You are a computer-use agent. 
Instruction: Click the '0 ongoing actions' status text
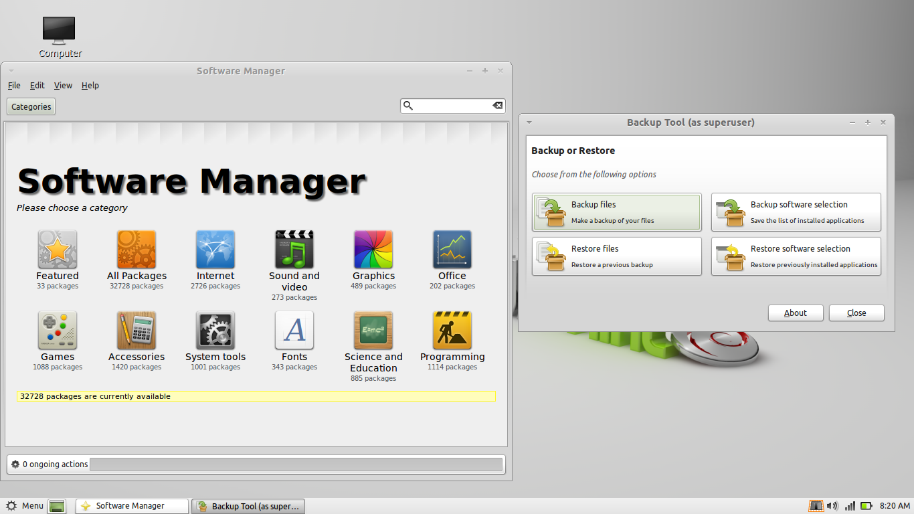pos(56,464)
